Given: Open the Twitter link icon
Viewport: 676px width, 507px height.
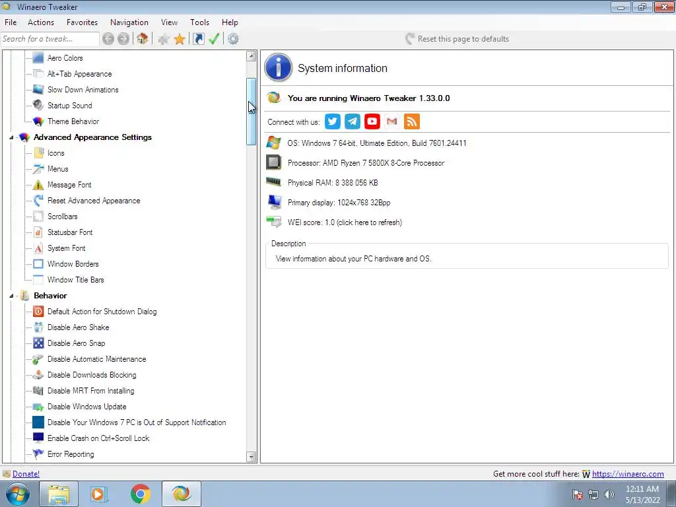Looking at the screenshot, I should (333, 121).
